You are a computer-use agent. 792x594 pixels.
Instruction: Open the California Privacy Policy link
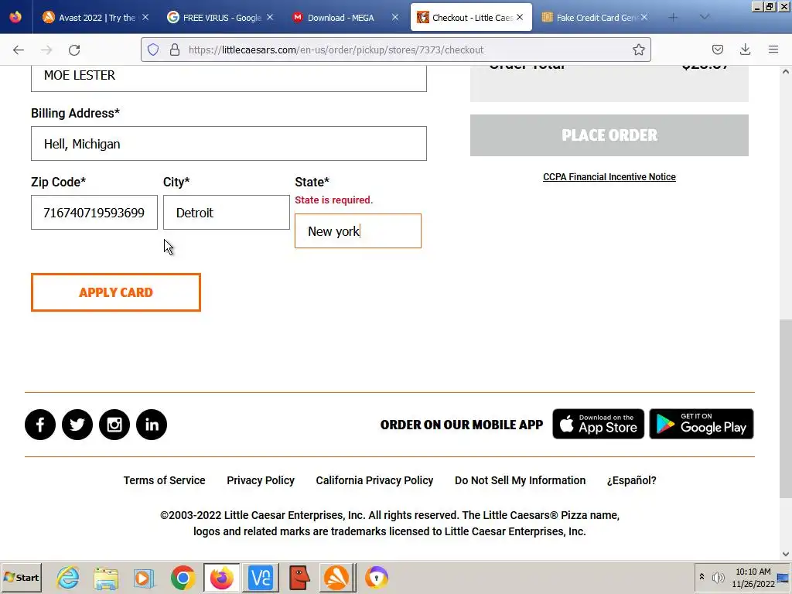point(375,480)
